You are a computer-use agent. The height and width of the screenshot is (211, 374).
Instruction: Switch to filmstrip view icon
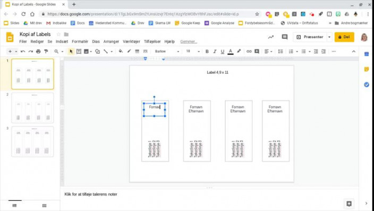point(14,206)
